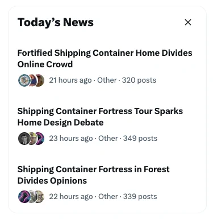Image resolution: width=213 pixels, height=219 pixels.
Task: Click the neon pink avatar beside 23 hours ago
Action: pyautogui.click(x=40, y=139)
